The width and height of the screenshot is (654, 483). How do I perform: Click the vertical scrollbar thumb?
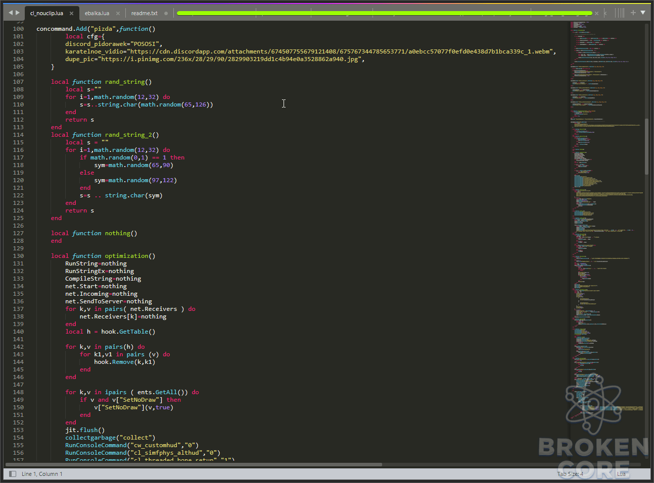(646, 147)
